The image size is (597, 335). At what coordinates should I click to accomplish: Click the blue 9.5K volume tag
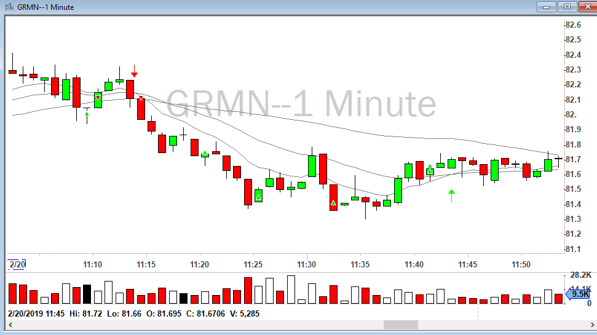(579, 294)
